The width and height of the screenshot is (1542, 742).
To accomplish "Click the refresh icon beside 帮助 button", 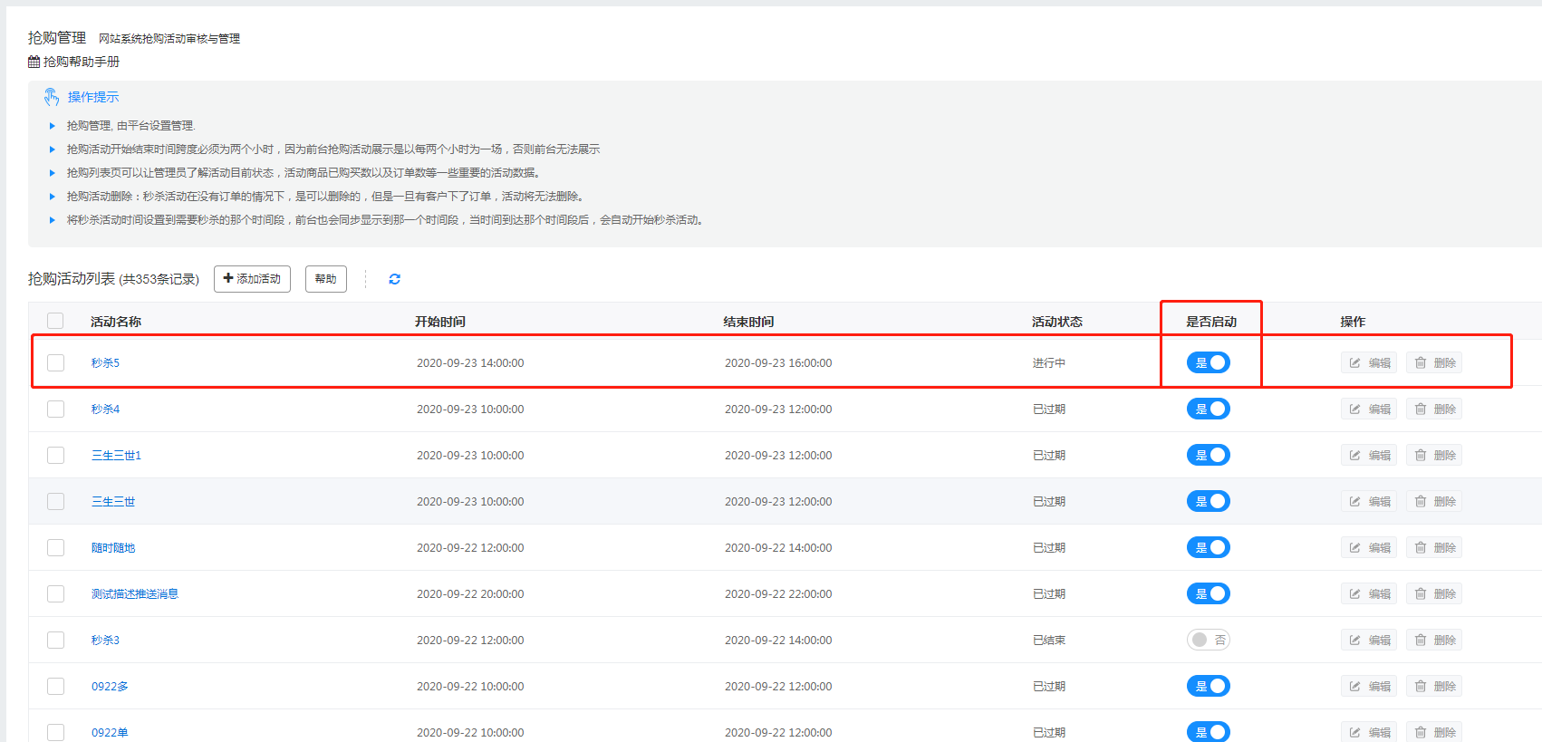I will pos(394,279).
